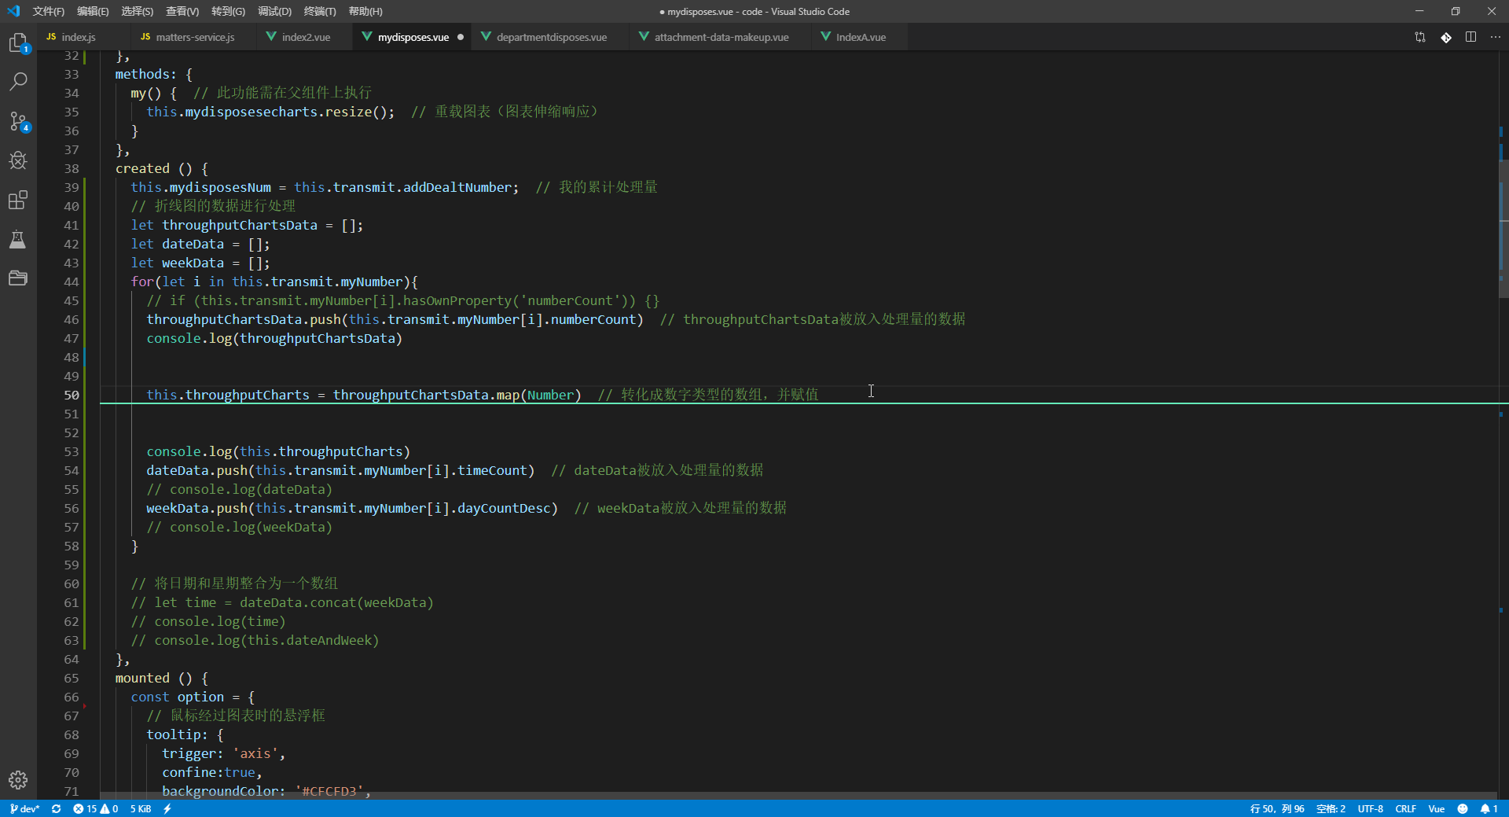Viewport: 1509px width, 817px height.
Task: Open the Explorer view in activity bar
Action: click(18, 42)
